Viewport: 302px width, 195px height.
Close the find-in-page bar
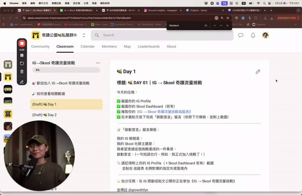(227, 25)
